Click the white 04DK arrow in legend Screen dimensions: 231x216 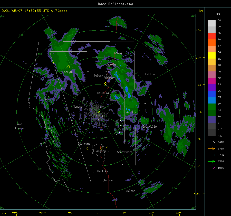click(x=211, y=142)
